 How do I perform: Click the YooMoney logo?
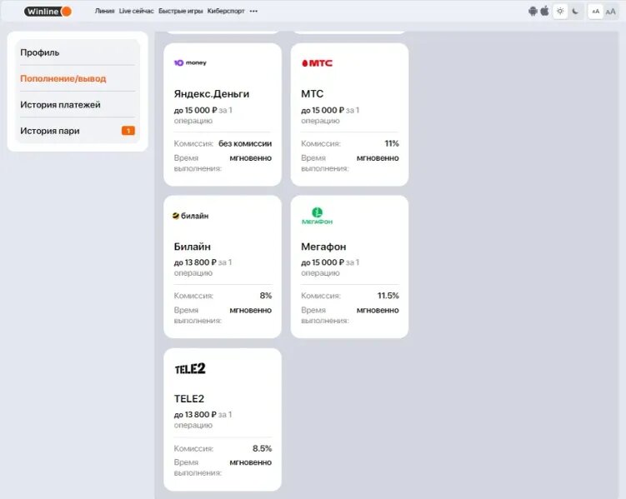coord(190,62)
